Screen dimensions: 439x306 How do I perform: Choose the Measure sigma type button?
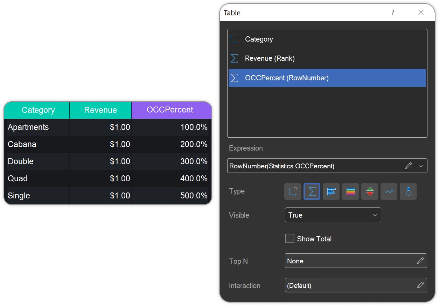312,191
